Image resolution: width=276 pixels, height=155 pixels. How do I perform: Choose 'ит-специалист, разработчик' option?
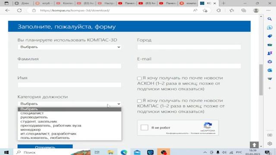[x=69, y=133]
